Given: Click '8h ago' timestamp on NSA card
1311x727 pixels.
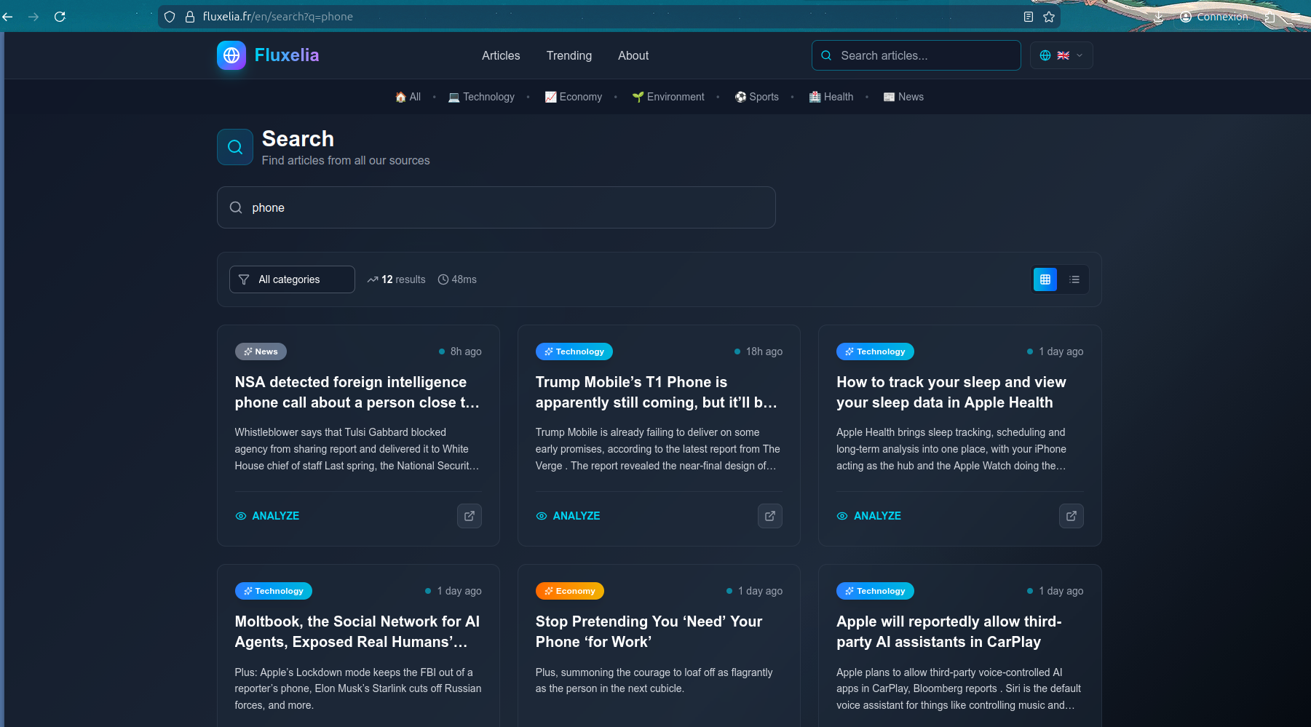Looking at the screenshot, I should click(466, 351).
